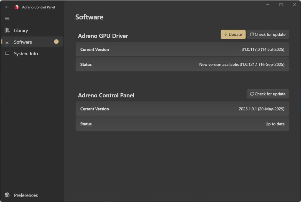Click the Adreno Control Panel logo icon
This screenshot has width=301, height=202.
pyautogui.click(x=17, y=7)
